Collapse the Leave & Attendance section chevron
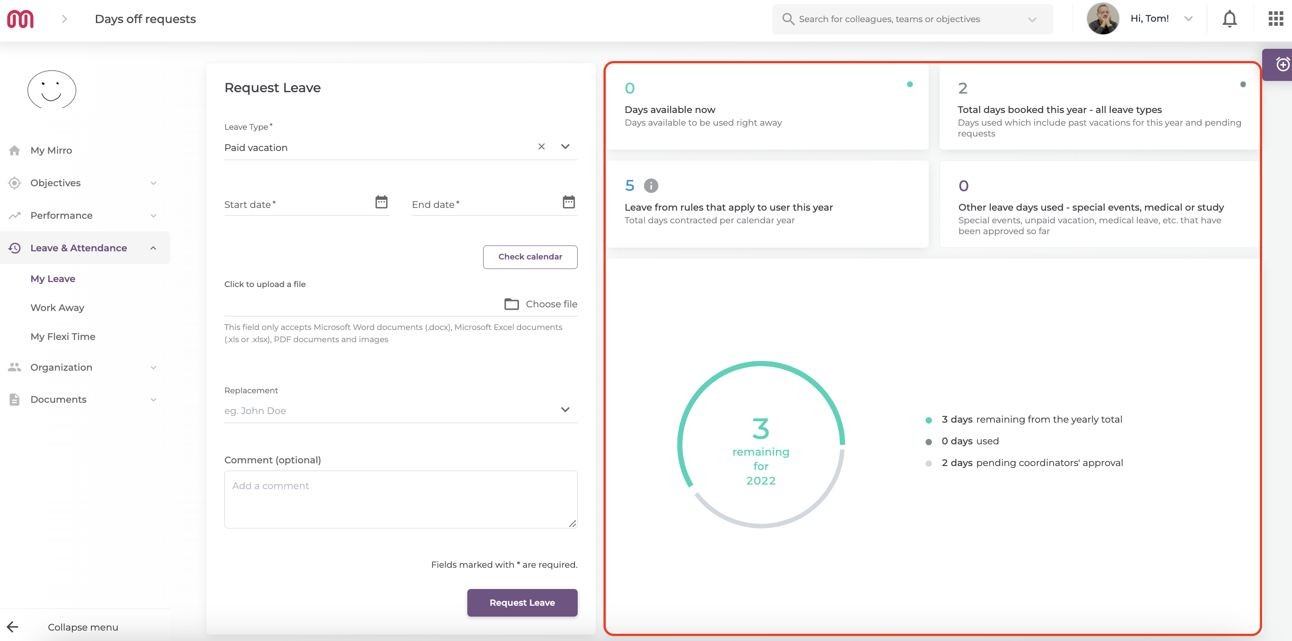1292x641 pixels. pos(153,248)
